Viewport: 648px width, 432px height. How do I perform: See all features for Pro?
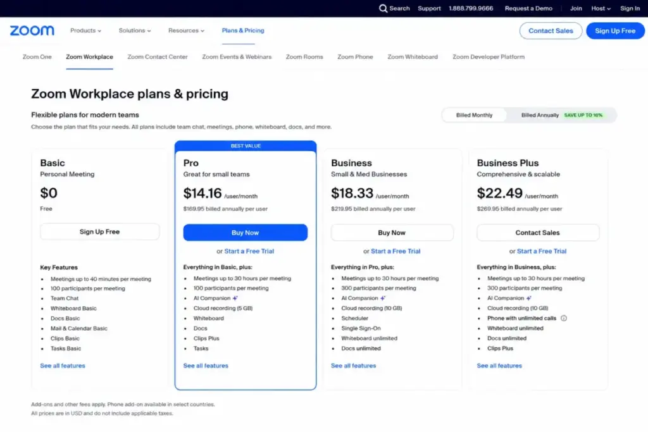click(x=206, y=366)
